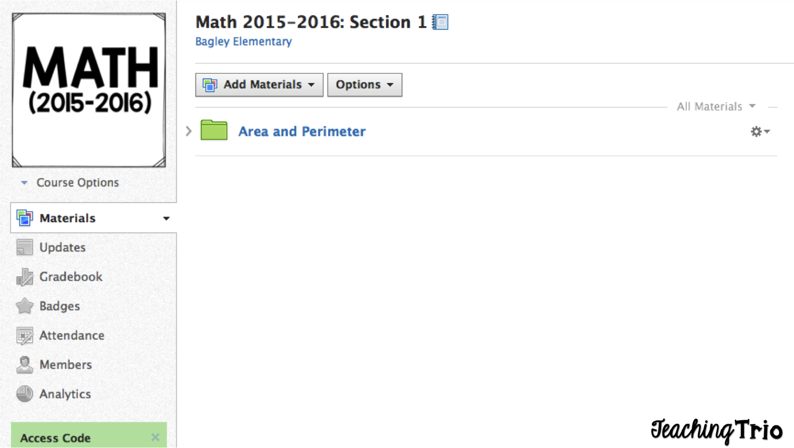Click the notebook icon beside course title
The height and width of the screenshot is (448, 794).
click(x=440, y=22)
